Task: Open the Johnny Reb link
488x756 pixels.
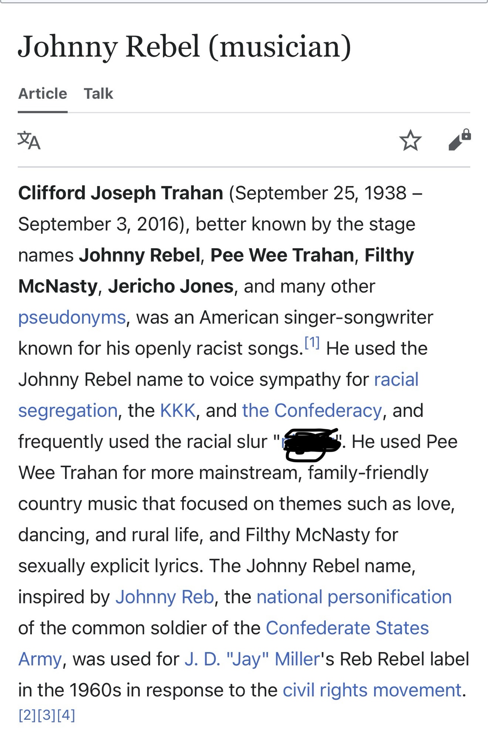Action: [x=165, y=597]
